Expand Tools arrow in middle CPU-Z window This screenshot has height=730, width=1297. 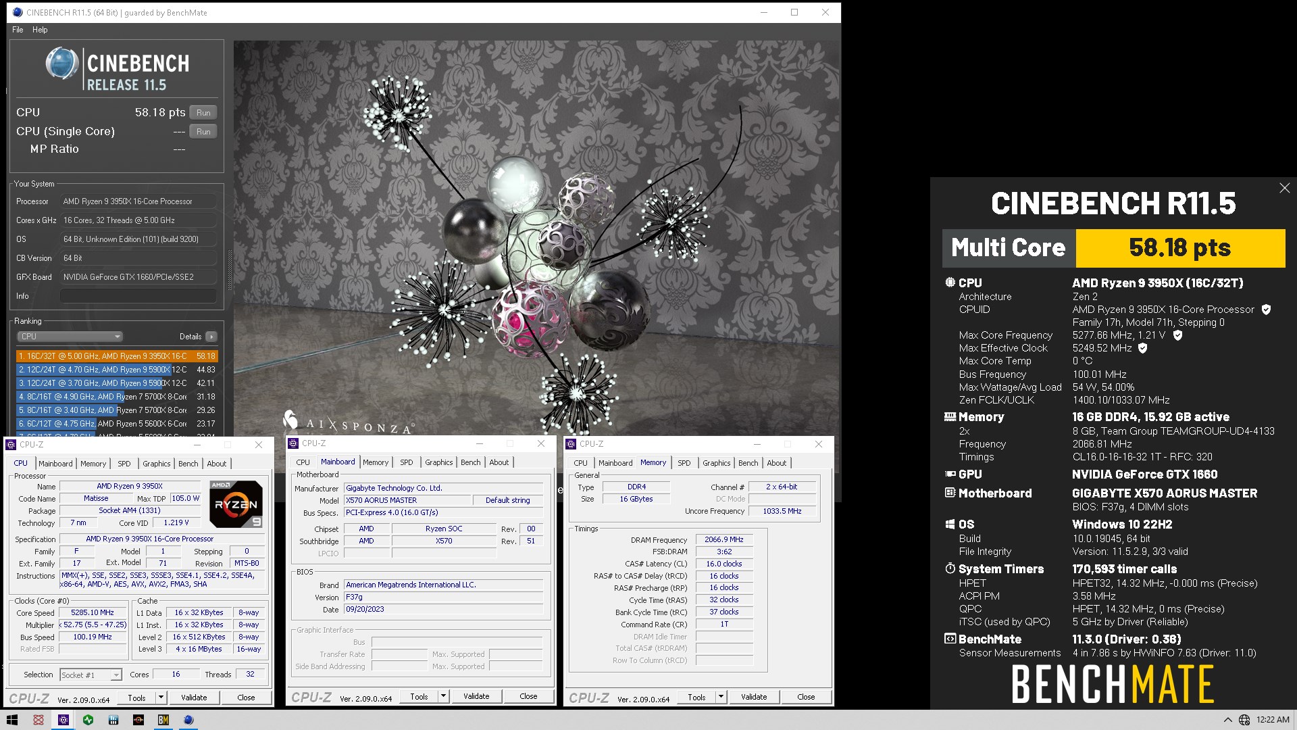click(x=443, y=696)
